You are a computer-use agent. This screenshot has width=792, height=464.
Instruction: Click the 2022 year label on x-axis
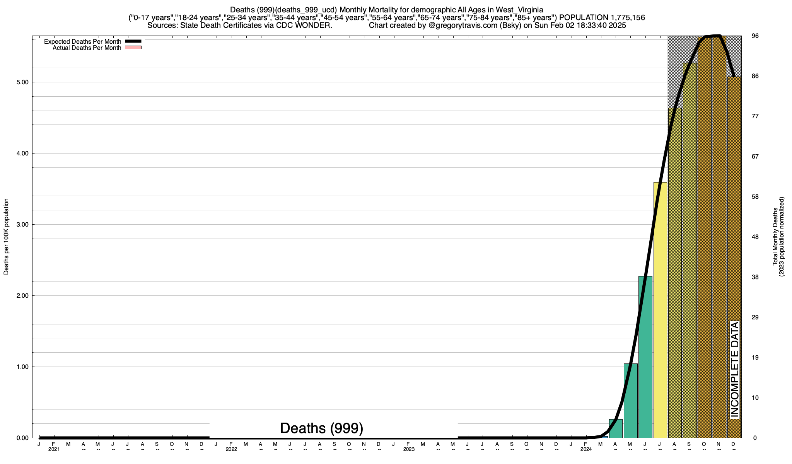pyautogui.click(x=231, y=449)
